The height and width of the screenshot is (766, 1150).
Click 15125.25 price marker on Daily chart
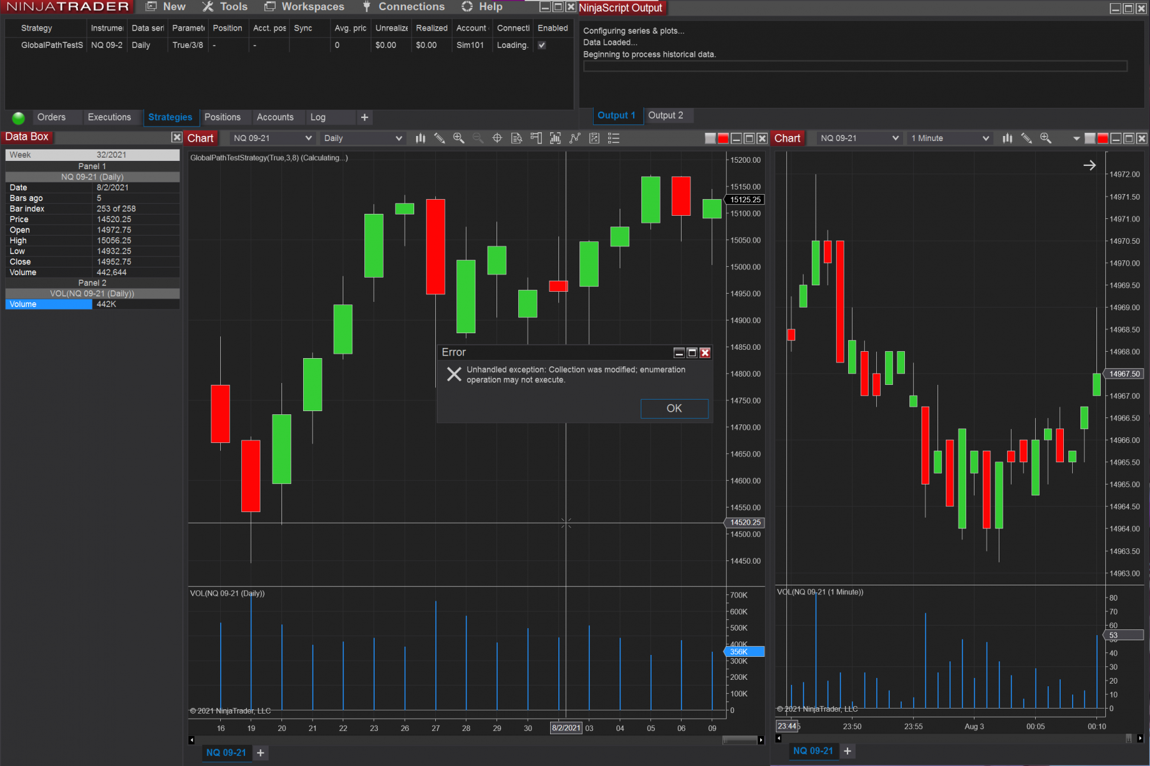745,200
